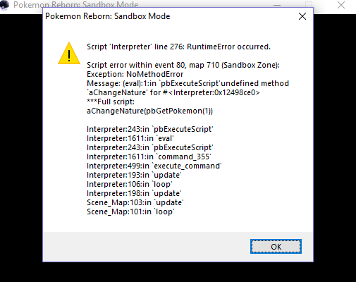Click the "Scene_Map:101:in `loop'" line
This screenshot has height=282, width=356.
(130, 211)
